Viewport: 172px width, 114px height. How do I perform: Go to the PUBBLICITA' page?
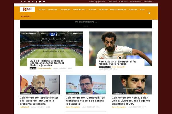(x=123, y=2)
